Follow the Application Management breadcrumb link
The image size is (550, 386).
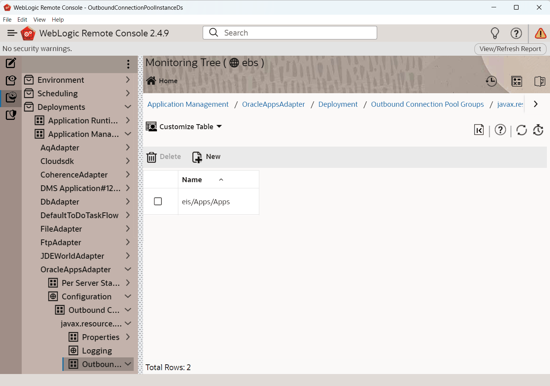[188, 104]
